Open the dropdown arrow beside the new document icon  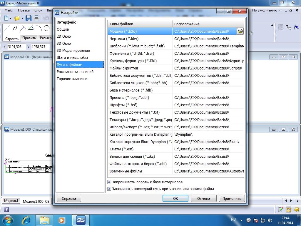click(x=10, y=19)
